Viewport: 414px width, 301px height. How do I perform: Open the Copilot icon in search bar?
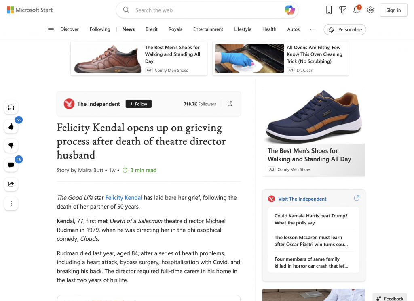tap(289, 10)
